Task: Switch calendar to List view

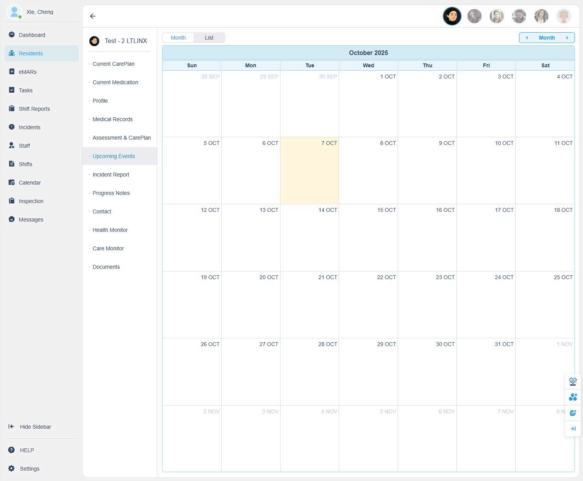Action: (x=209, y=38)
